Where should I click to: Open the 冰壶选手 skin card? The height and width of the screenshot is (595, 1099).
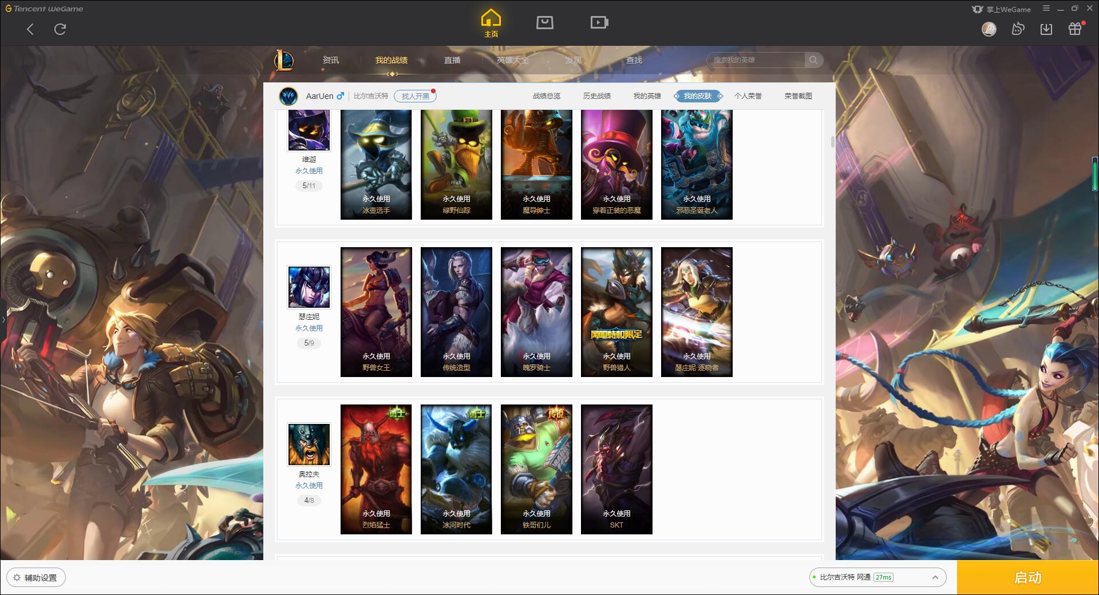click(376, 165)
